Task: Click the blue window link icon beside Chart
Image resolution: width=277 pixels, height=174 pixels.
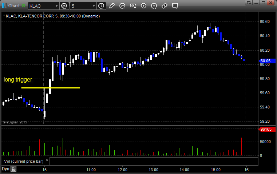Action: click(5, 6)
